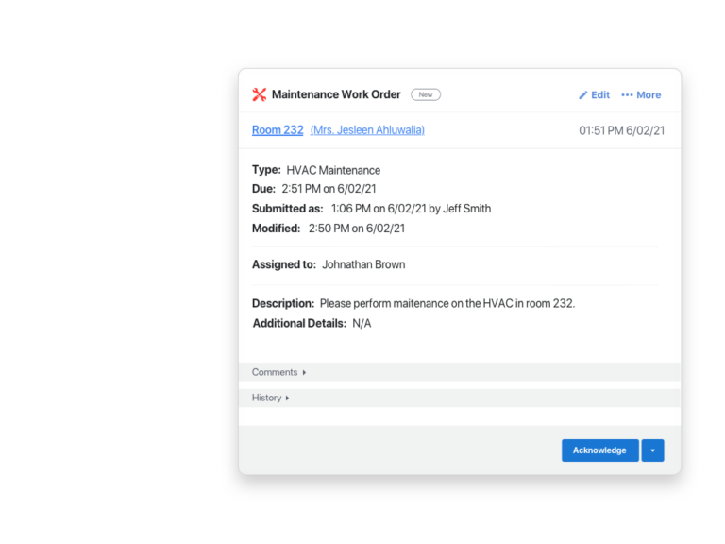Click the pencil icon beside Edit
The height and width of the screenshot is (544, 725).
(583, 95)
